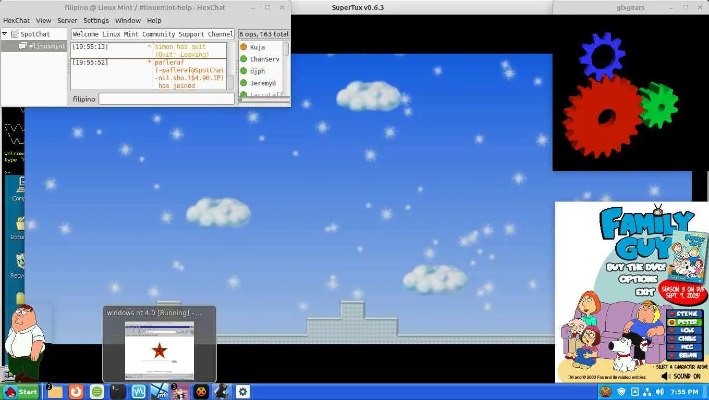The height and width of the screenshot is (400, 709).
Task: Open the system monitor graph icon in taskbar
Action: click(x=139, y=392)
